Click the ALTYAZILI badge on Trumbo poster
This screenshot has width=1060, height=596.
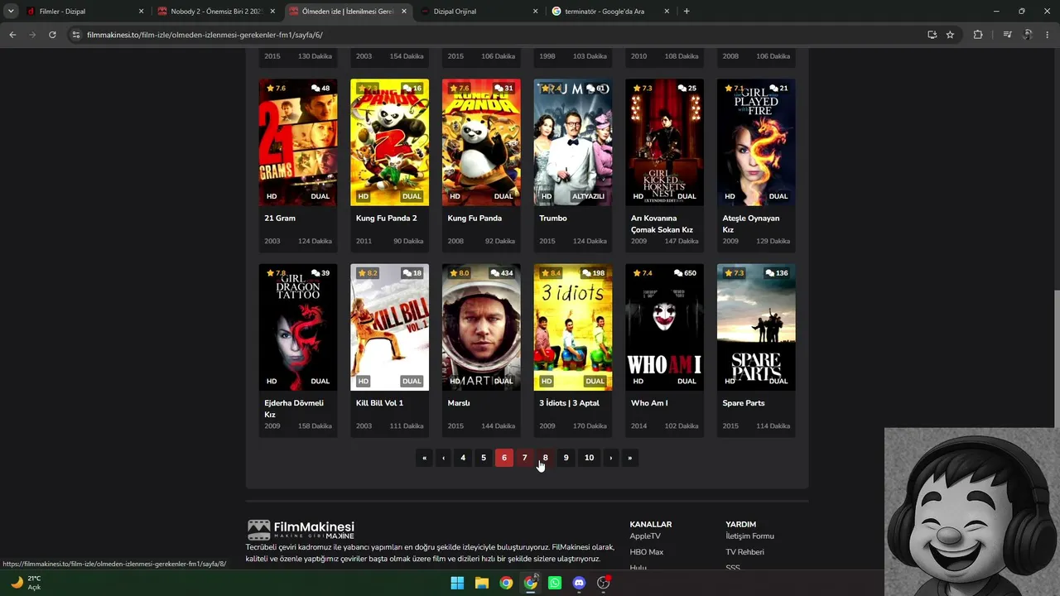[x=589, y=196]
